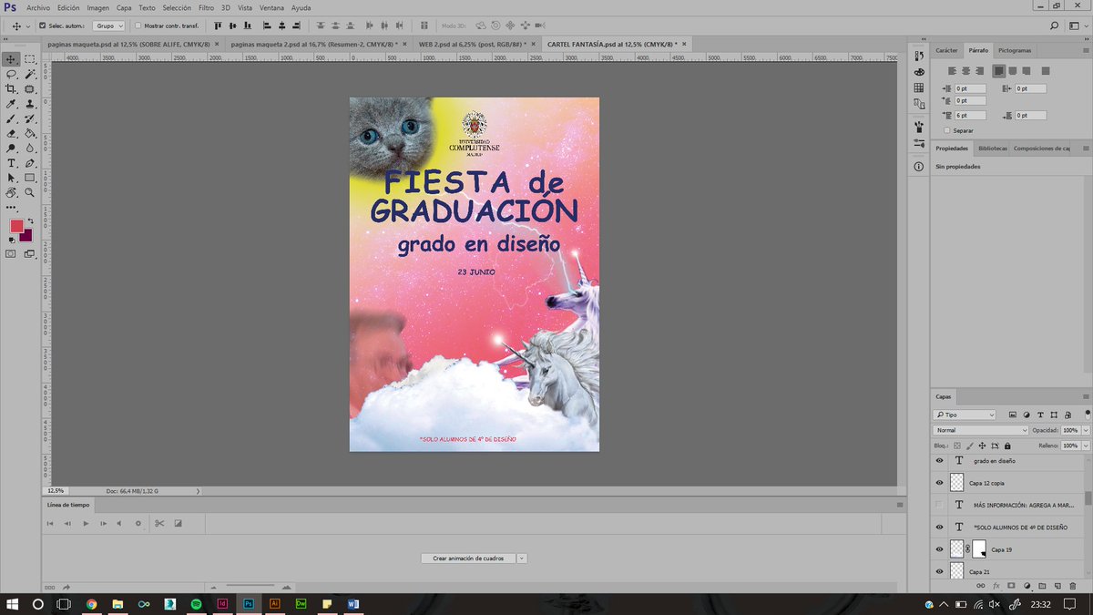Click the lock all padlock icon
The image size is (1093, 615).
1006,446
